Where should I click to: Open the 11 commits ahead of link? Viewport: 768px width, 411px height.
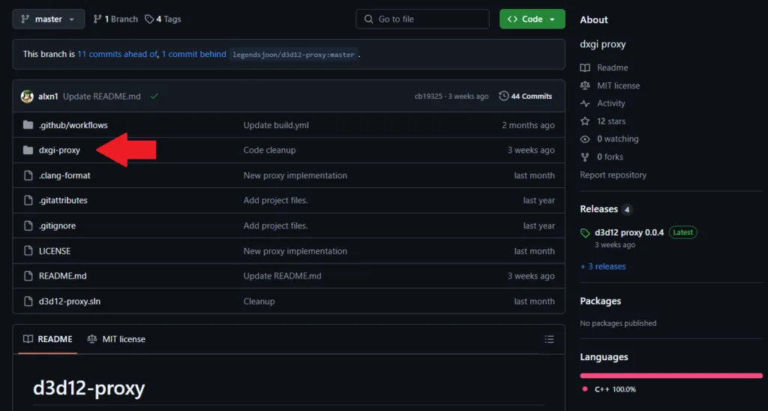tap(117, 55)
